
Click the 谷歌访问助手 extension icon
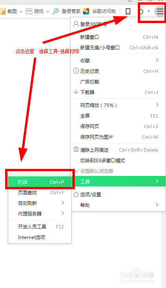[86, 11]
